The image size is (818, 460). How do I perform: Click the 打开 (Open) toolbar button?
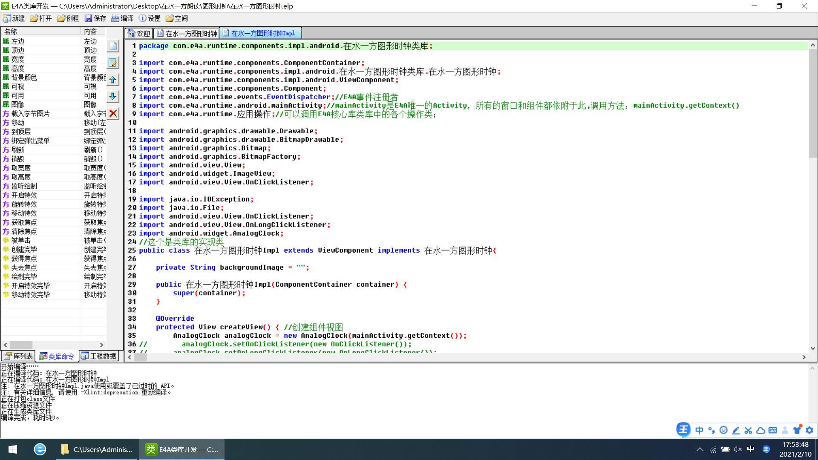(x=41, y=18)
